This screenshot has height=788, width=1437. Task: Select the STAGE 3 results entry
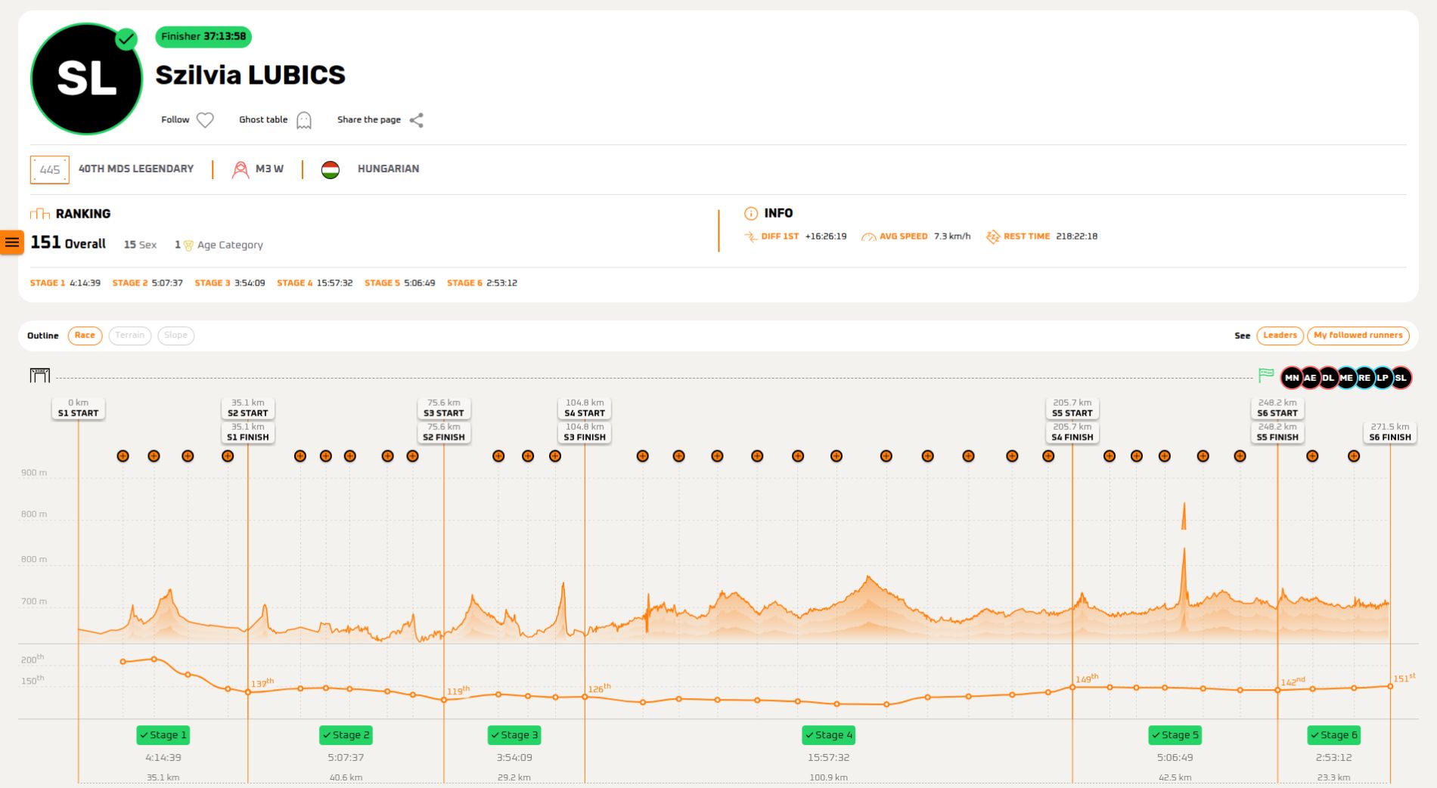pyautogui.click(x=229, y=283)
